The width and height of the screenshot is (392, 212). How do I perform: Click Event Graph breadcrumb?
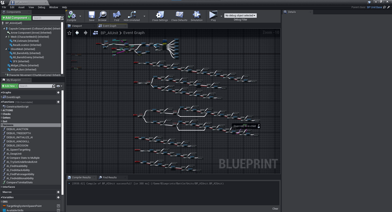(134, 33)
